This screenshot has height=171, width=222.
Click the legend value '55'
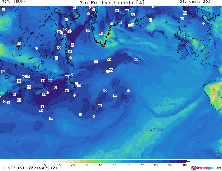[x=114, y=165]
